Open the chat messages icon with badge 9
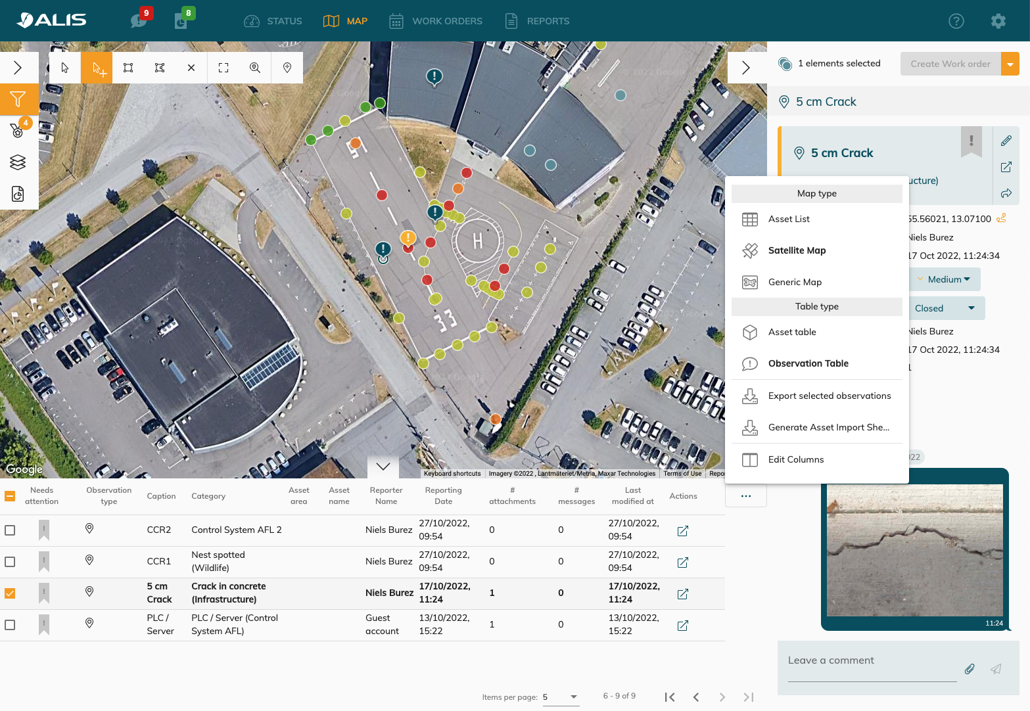The image size is (1030, 711). (139, 21)
